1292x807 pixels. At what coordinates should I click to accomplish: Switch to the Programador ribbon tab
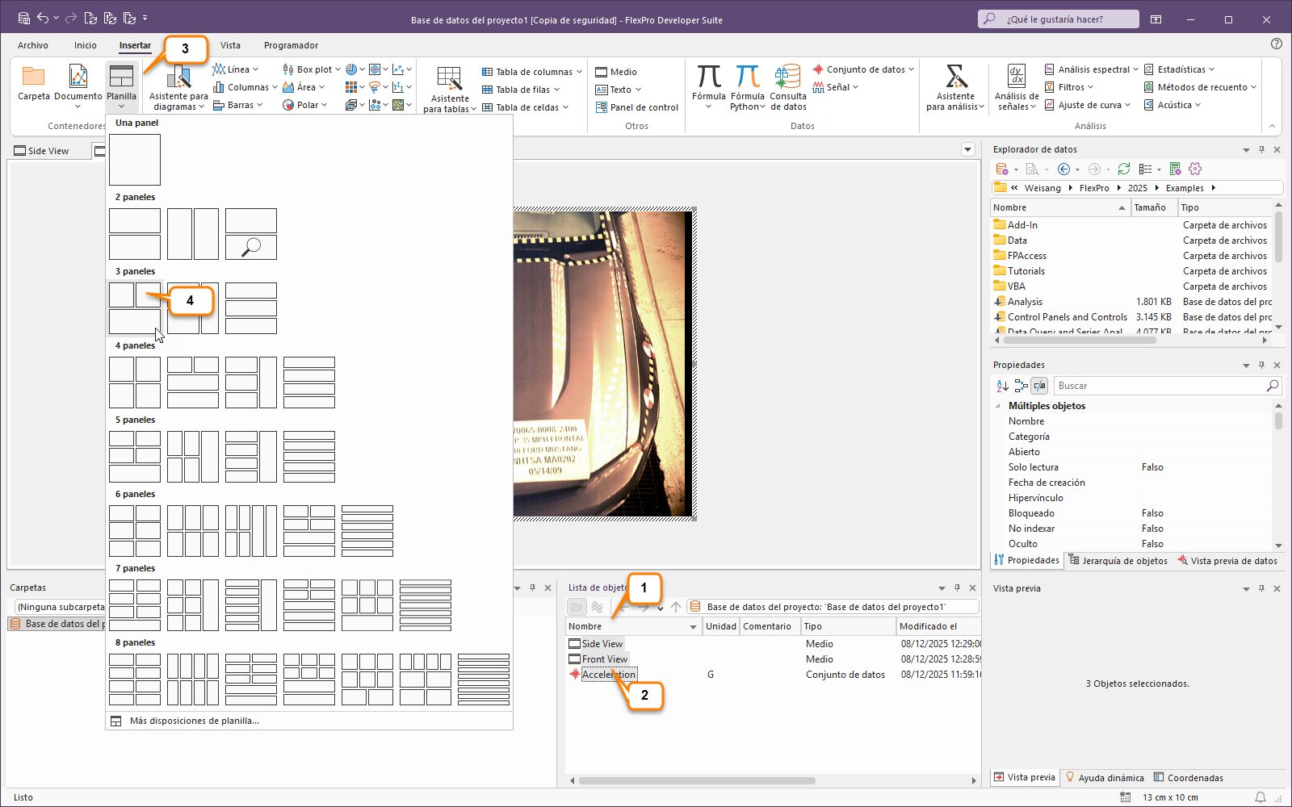[x=291, y=45]
